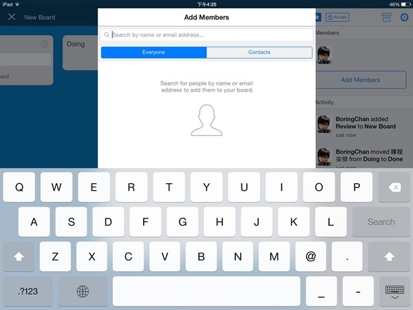
Task: Tap the G key
Action: click(x=182, y=222)
